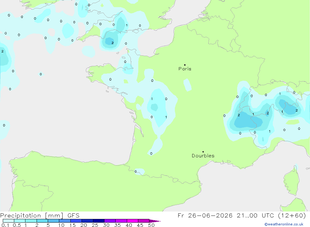Click the legend number 50

[151, 225]
